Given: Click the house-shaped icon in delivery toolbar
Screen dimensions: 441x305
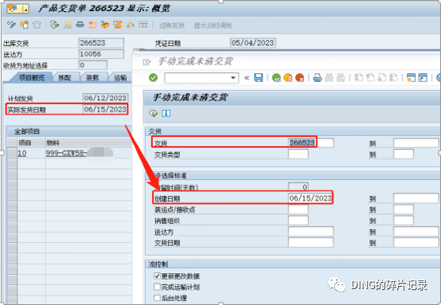Looking at the screenshot, I should 131,25.
